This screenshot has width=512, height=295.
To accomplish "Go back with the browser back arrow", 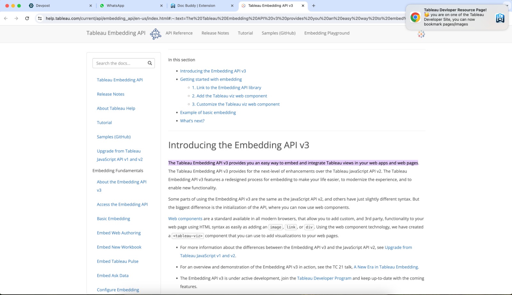I will [x=6, y=19].
